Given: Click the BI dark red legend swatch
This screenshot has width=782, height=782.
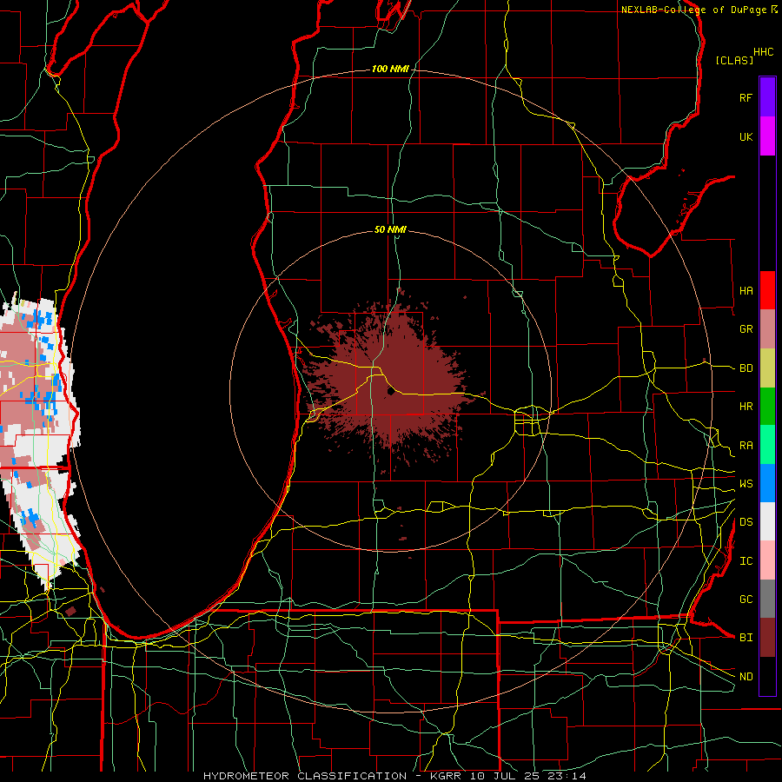Looking at the screenshot, I should click(767, 638).
